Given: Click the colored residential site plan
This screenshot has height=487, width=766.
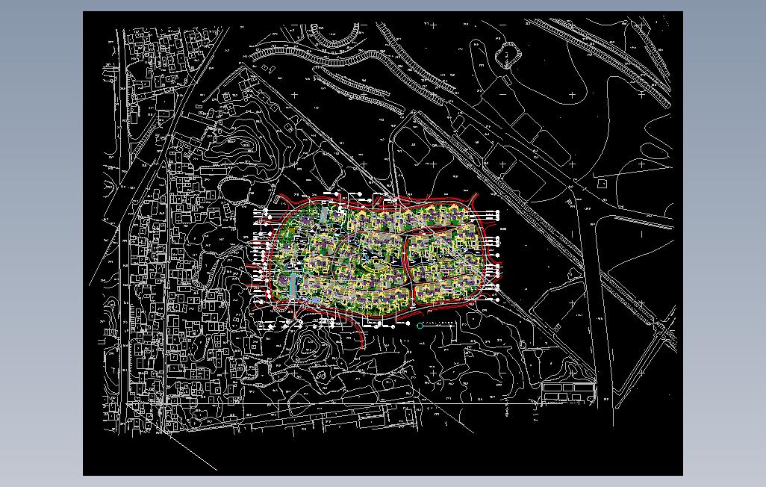Looking at the screenshot, I should pyautogui.click(x=376, y=259).
